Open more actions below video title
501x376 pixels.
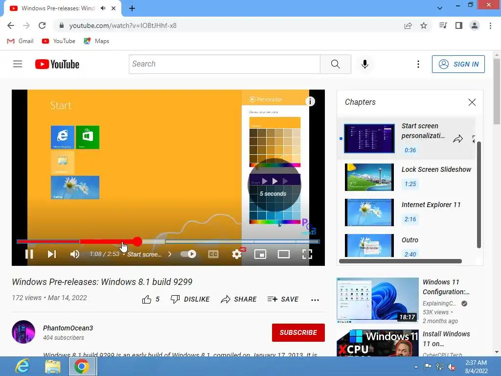pyautogui.click(x=315, y=300)
